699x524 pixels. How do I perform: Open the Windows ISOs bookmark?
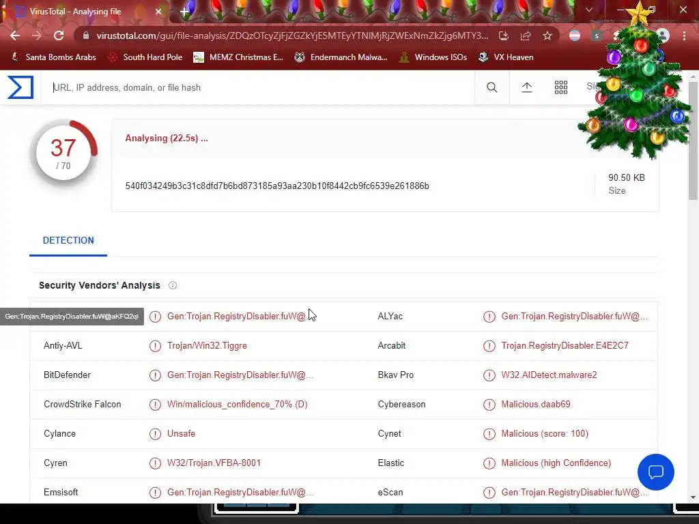(433, 57)
